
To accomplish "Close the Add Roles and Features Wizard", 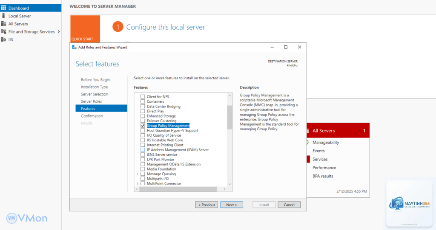I will 299,47.
